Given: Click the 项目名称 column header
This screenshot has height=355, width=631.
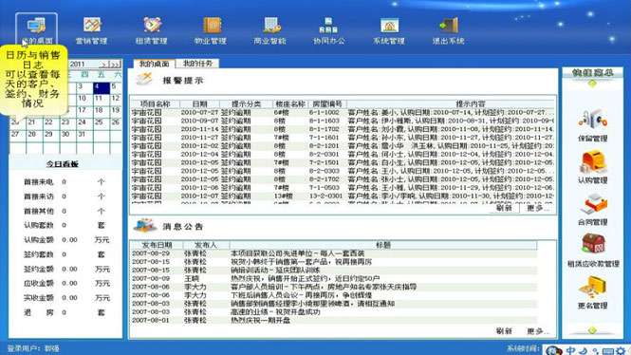Looking at the screenshot, I should point(155,103).
